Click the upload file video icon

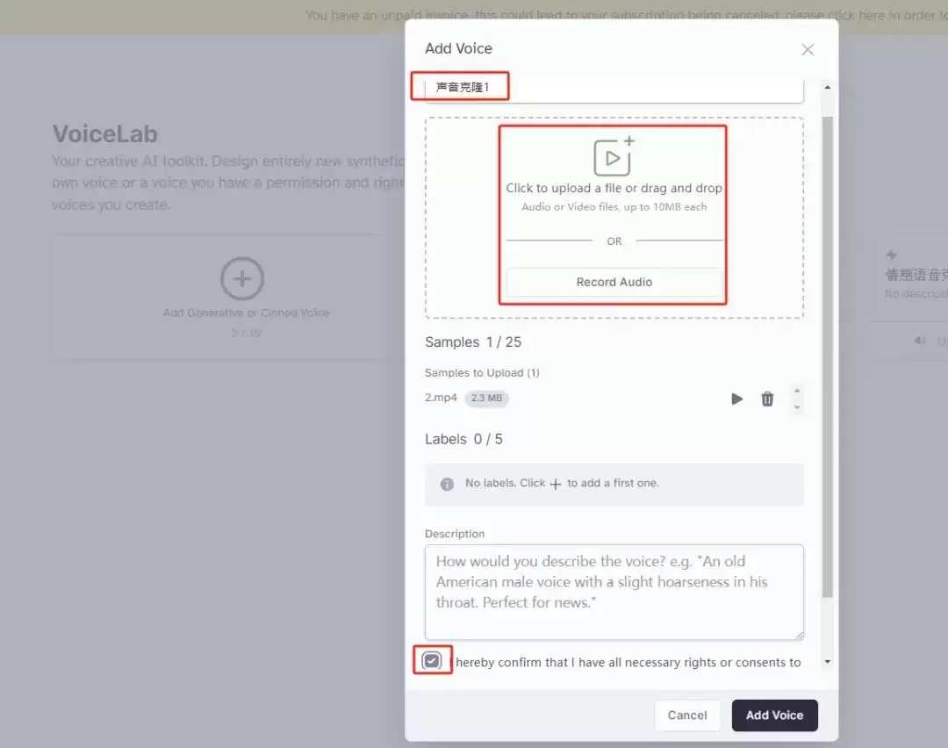point(614,156)
